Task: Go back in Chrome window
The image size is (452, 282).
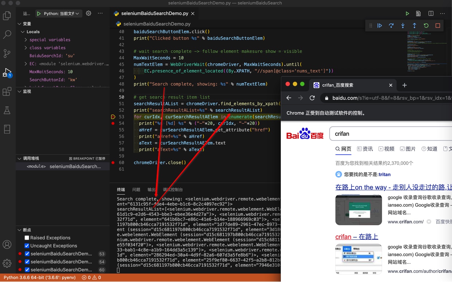Action: (289, 98)
